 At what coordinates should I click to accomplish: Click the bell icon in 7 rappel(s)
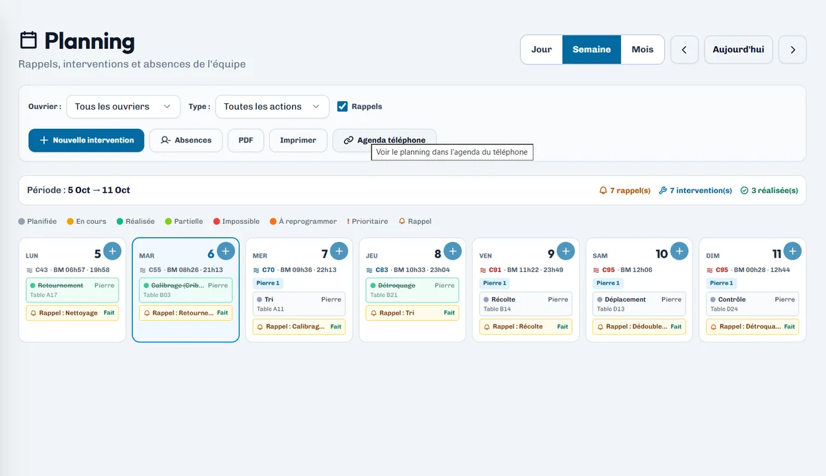[x=603, y=190]
